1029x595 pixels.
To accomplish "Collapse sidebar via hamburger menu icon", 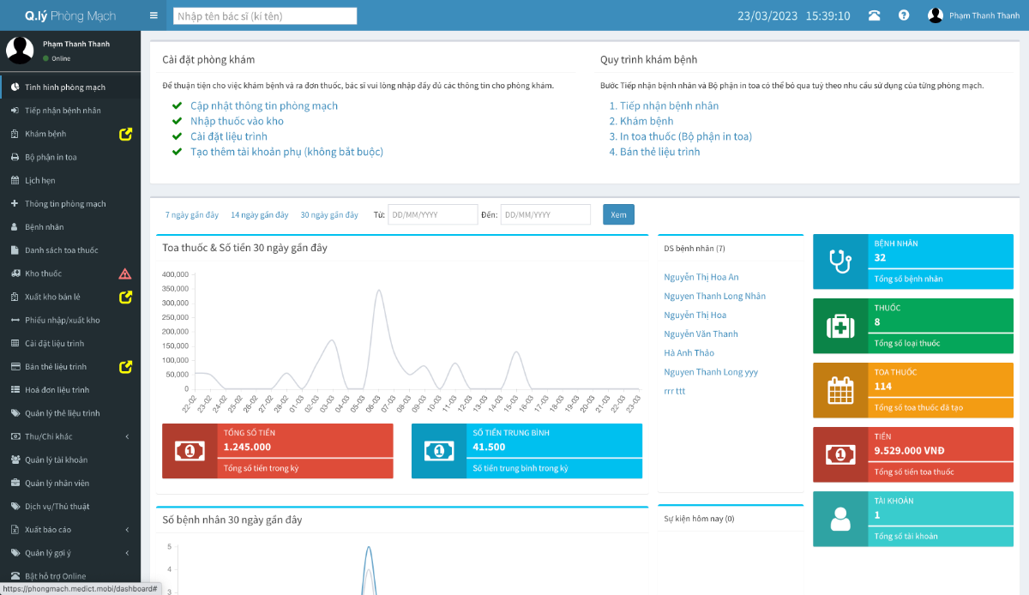I will 153,15.
